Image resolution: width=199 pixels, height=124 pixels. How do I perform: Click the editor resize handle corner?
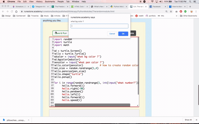pyautogui.click(x=137, y=105)
